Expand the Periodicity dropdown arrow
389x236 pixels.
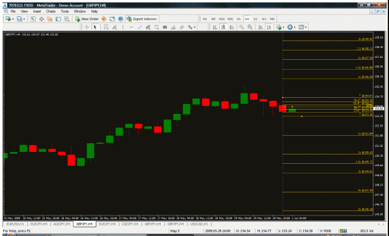[x=294, y=27]
